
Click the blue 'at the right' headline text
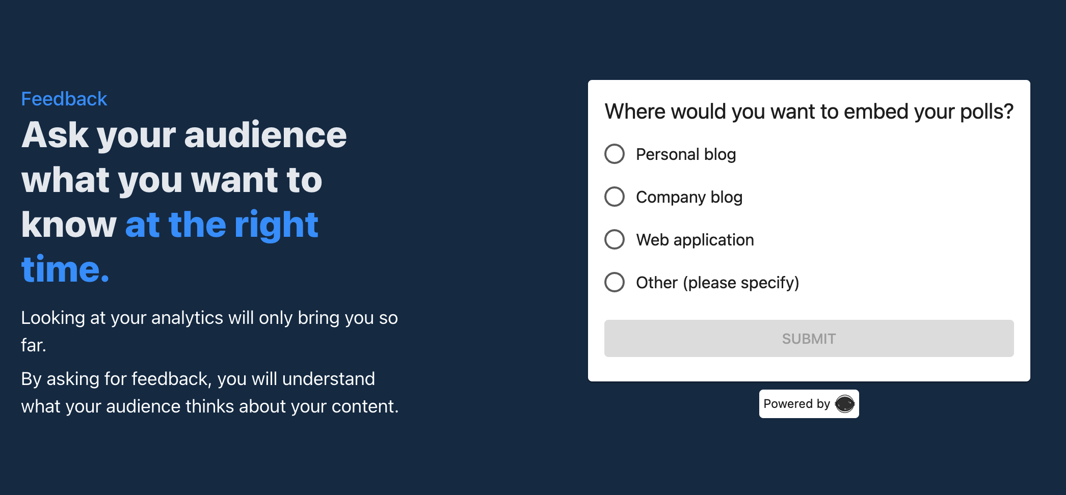pos(222,225)
